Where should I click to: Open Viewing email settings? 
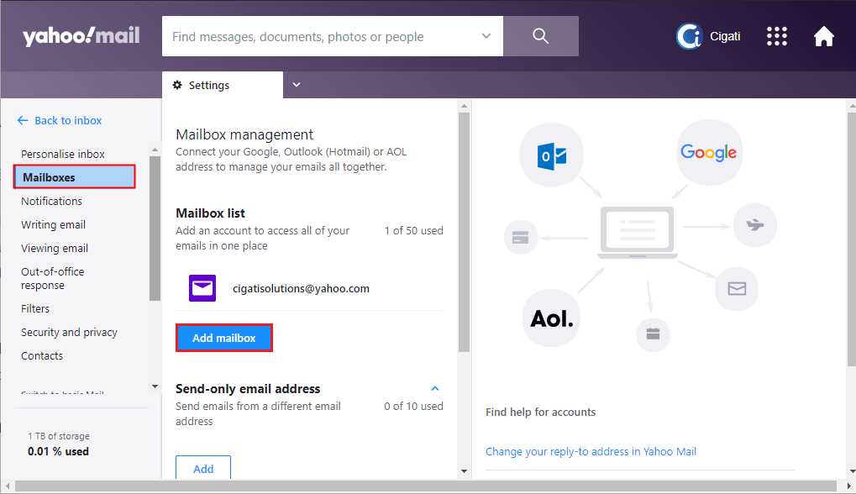point(54,248)
